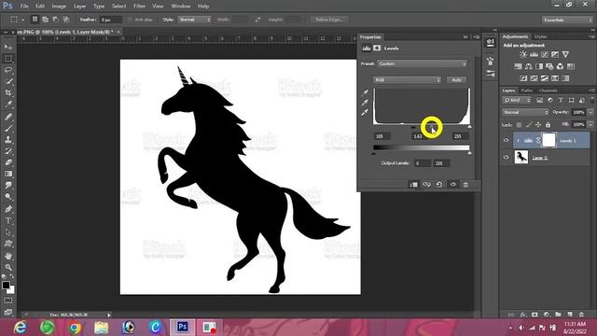
Task: Open the layer blend mode Normal dropdown
Action: [x=525, y=112]
